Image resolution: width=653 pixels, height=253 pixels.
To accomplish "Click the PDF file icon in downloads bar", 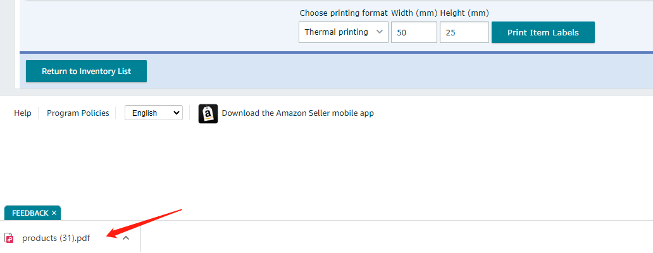I will [9, 238].
